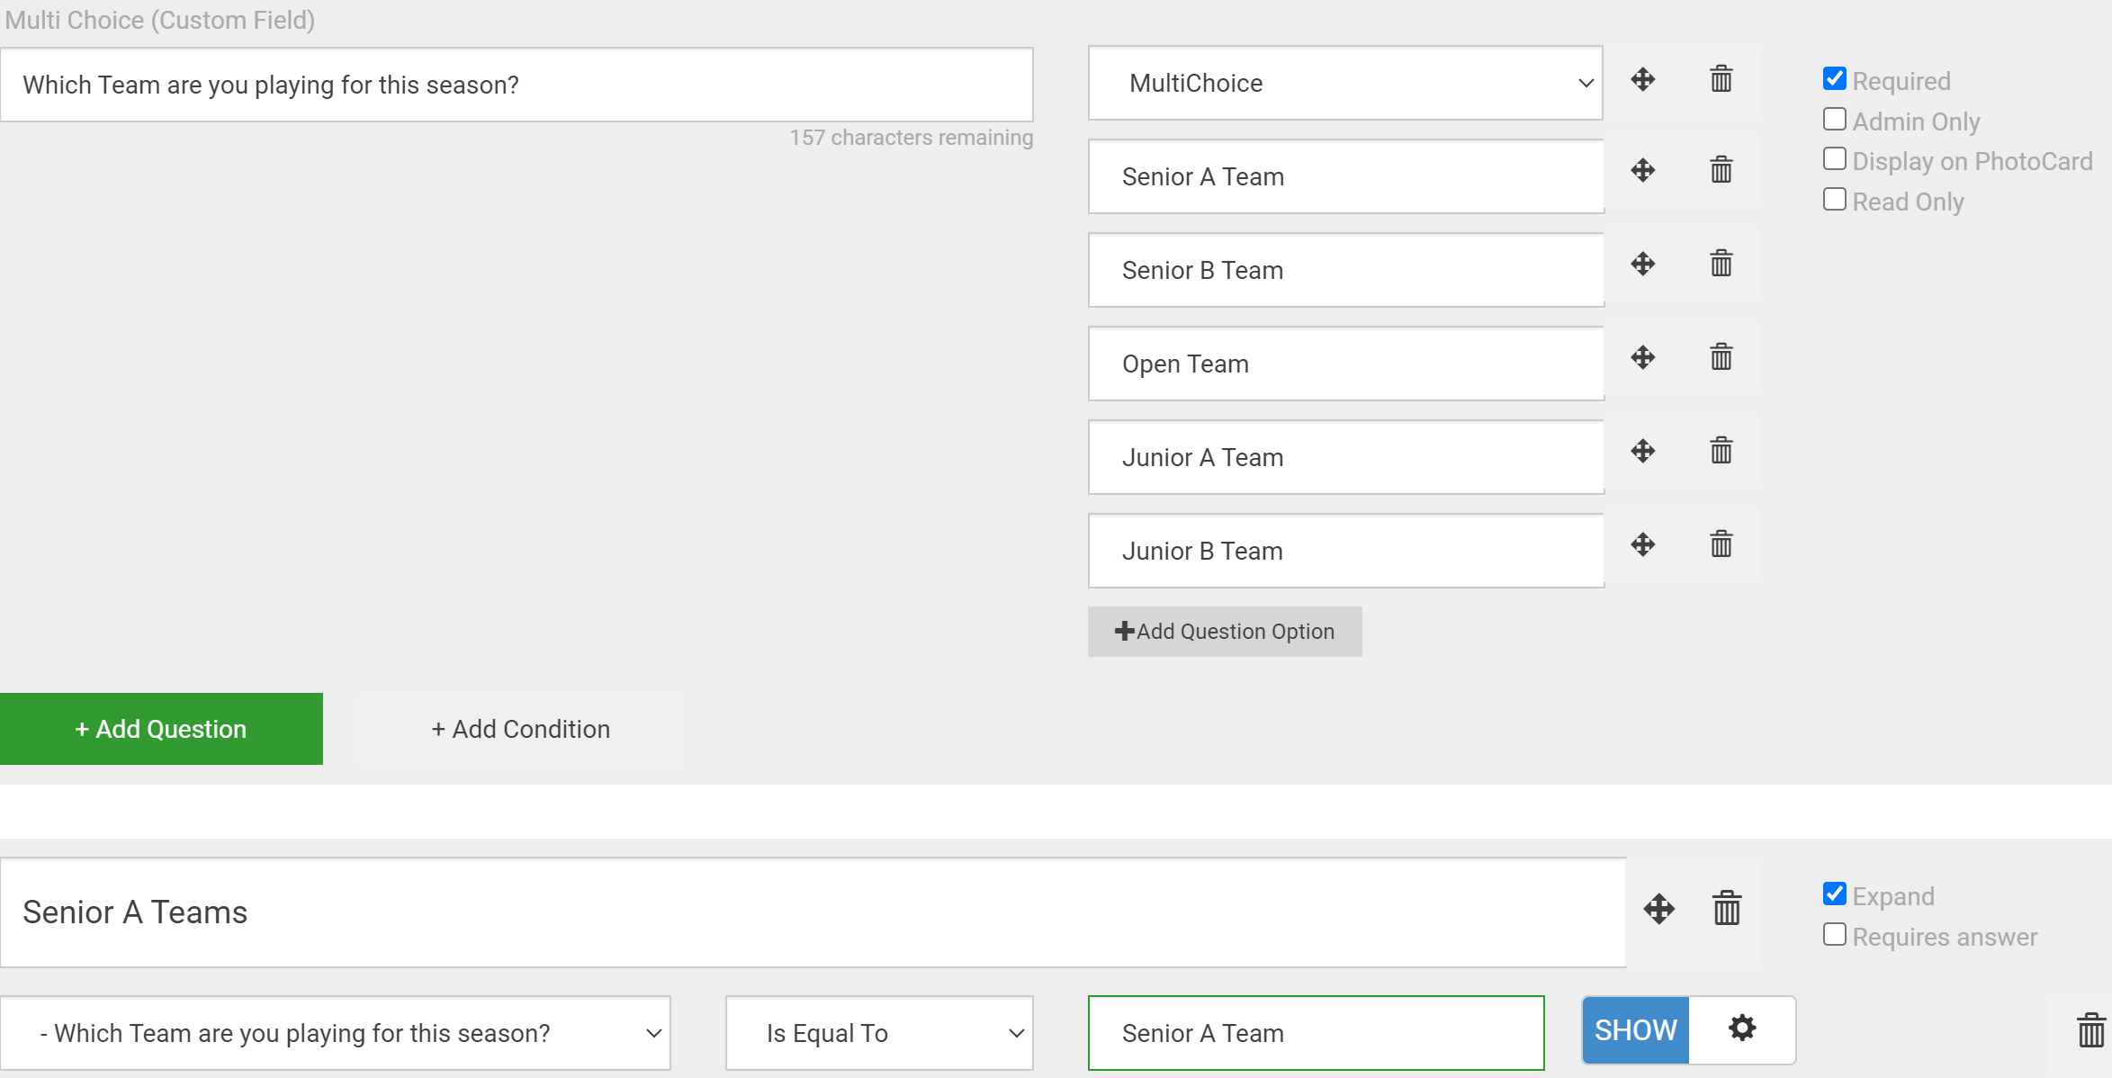Image resolution: width=2112 pixels, height=1078 pixels.
Task: Expand the condition question selector dropdown
Action: tap(335, 1033)
